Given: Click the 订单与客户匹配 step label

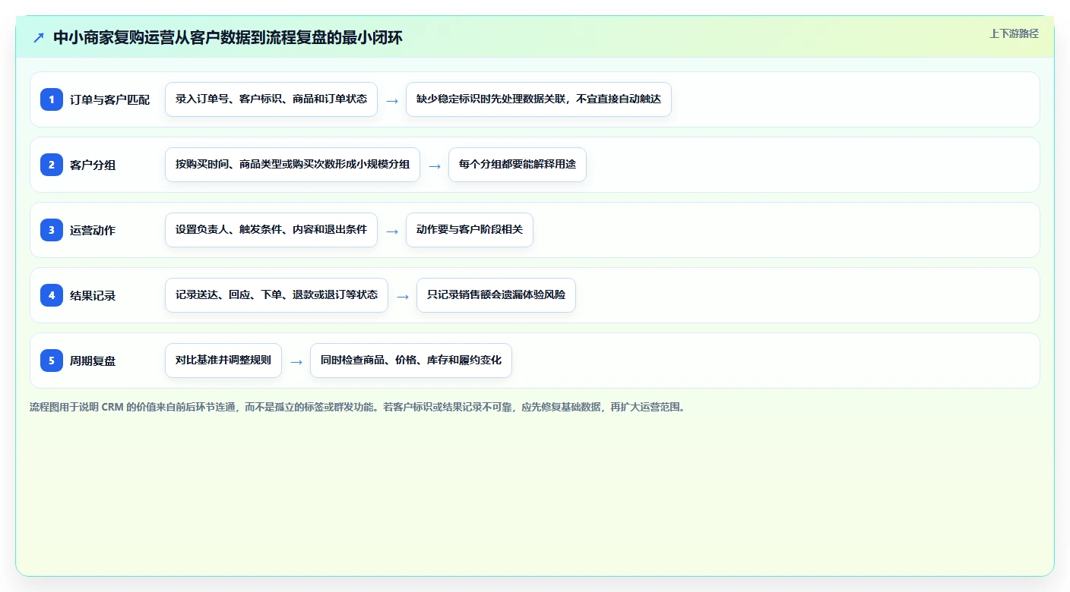Looking at the screenshot, I should pyautogui.click(x=109, y=99).
